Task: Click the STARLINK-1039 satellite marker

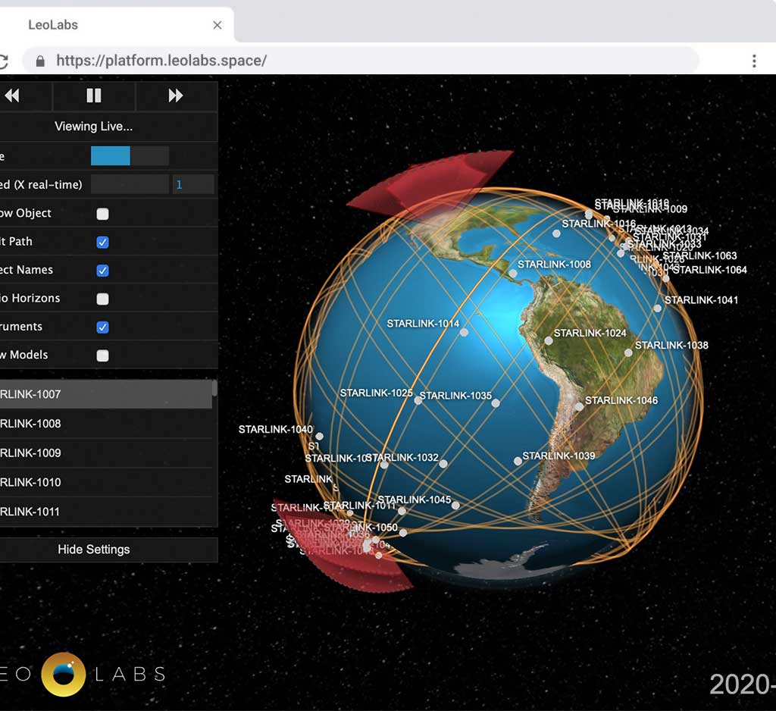Action: click(518, 461)
